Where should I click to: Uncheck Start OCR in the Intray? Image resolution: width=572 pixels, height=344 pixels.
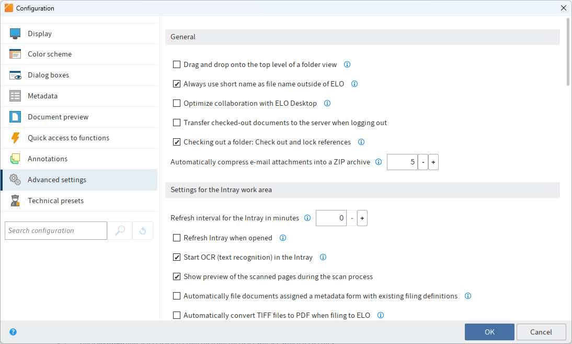click(176, 257)
